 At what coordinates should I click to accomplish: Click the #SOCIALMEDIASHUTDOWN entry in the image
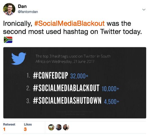[x=67, y=101]
